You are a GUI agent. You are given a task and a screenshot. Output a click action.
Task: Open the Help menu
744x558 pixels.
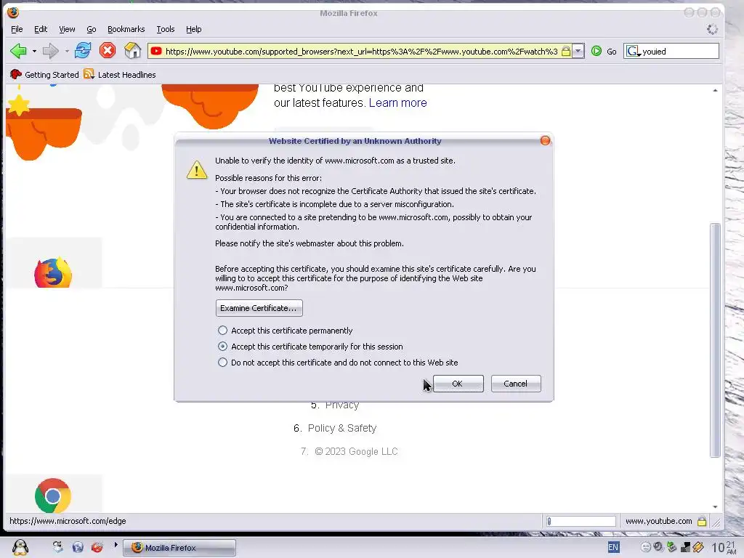pos(193,29)
